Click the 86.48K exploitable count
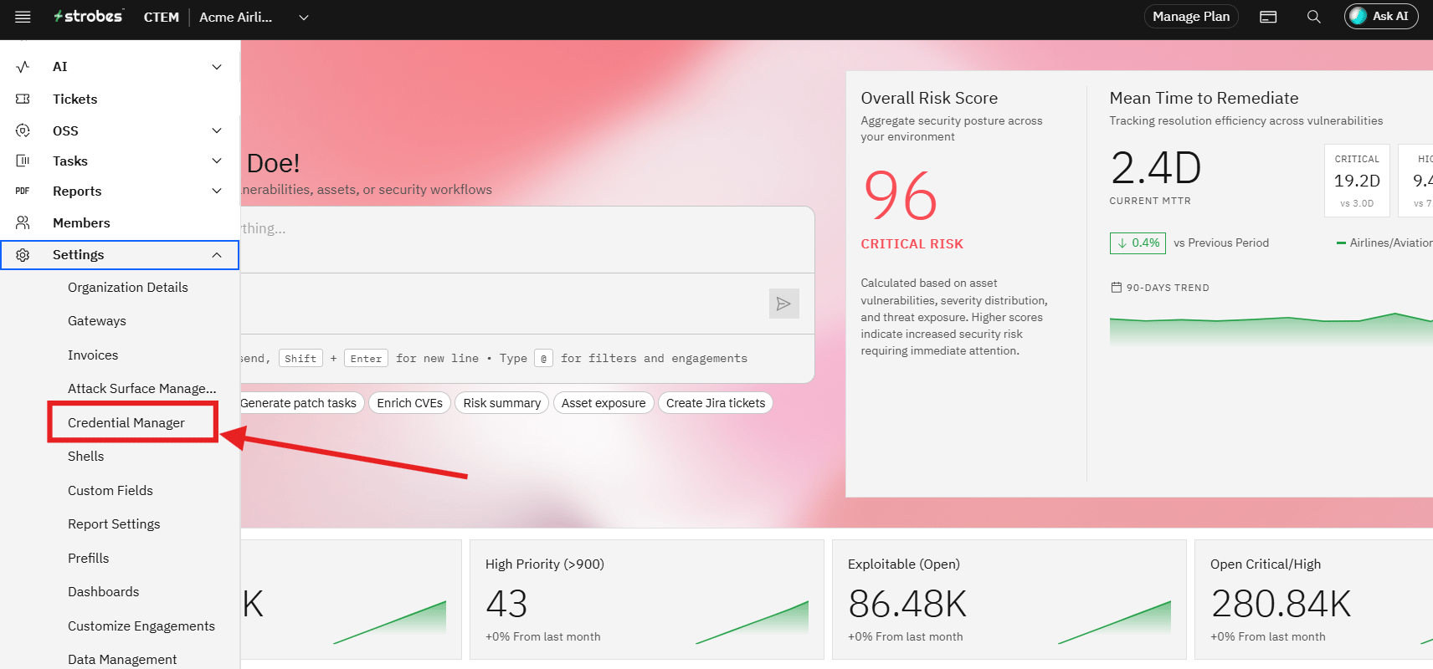 pos(907,604)
